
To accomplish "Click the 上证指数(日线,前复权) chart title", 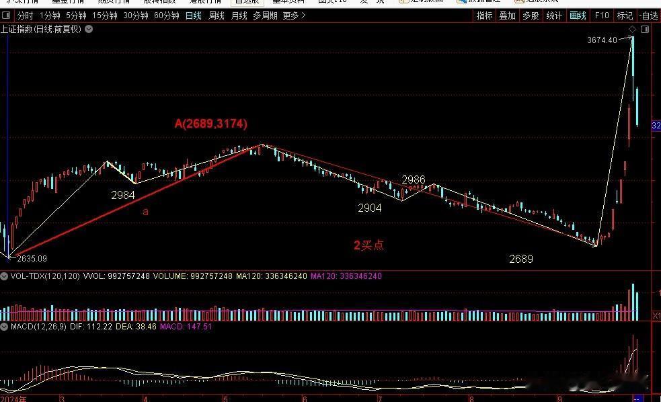I will [x=41, y=29].
